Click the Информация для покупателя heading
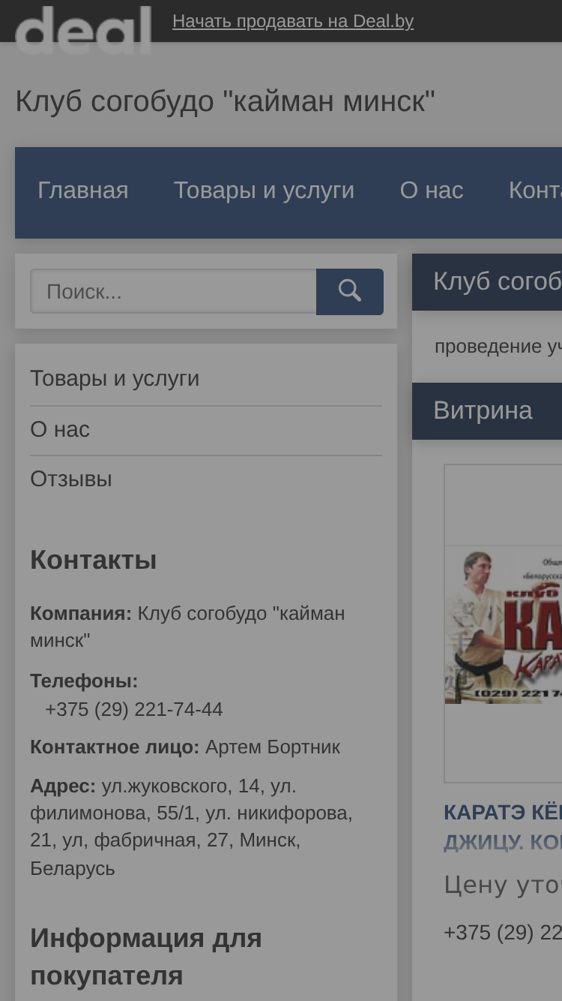Screen dimensions: 562x1001 pos(146,957)
